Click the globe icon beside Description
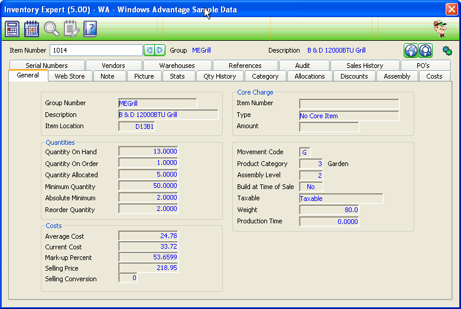The height and width of the screenshot is (309, 461). coord(411,51)
